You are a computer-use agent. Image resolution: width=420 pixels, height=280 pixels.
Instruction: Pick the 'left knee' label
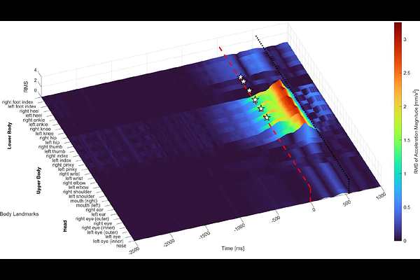45,134
